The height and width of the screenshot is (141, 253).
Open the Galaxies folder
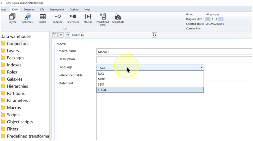click(12, 79)
